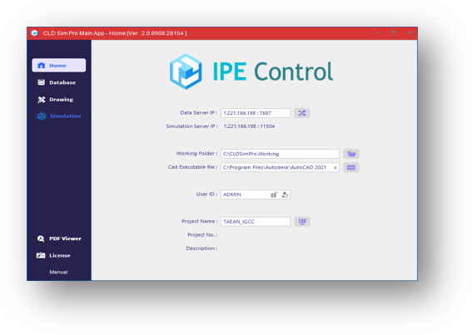Minimize the CLD Sim Pro window
Screen dimensions: 472x335
pos(379,33)
